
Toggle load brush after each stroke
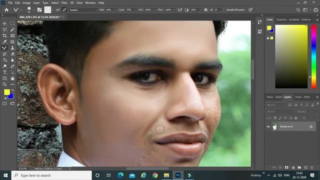[58, 10]
